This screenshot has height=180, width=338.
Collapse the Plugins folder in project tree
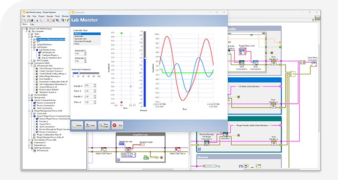[29, 37]
